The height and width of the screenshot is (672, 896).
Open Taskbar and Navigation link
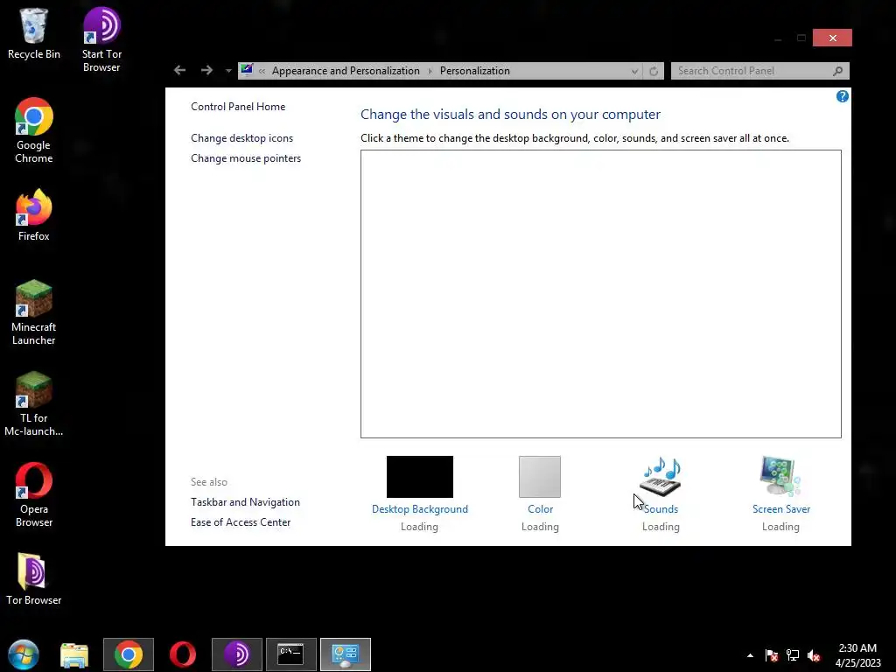(x=245, y=501)
